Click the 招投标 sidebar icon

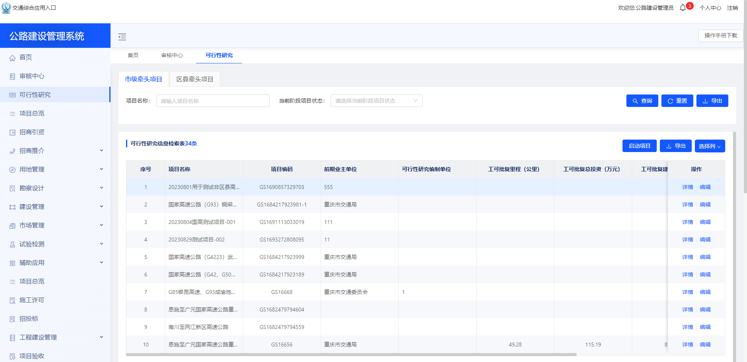[x=12, y=319]
